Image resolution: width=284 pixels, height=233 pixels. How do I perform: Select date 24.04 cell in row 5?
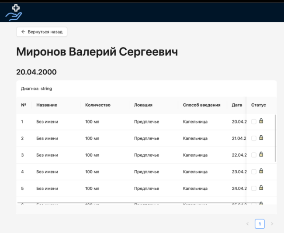[x=239, y=188]
